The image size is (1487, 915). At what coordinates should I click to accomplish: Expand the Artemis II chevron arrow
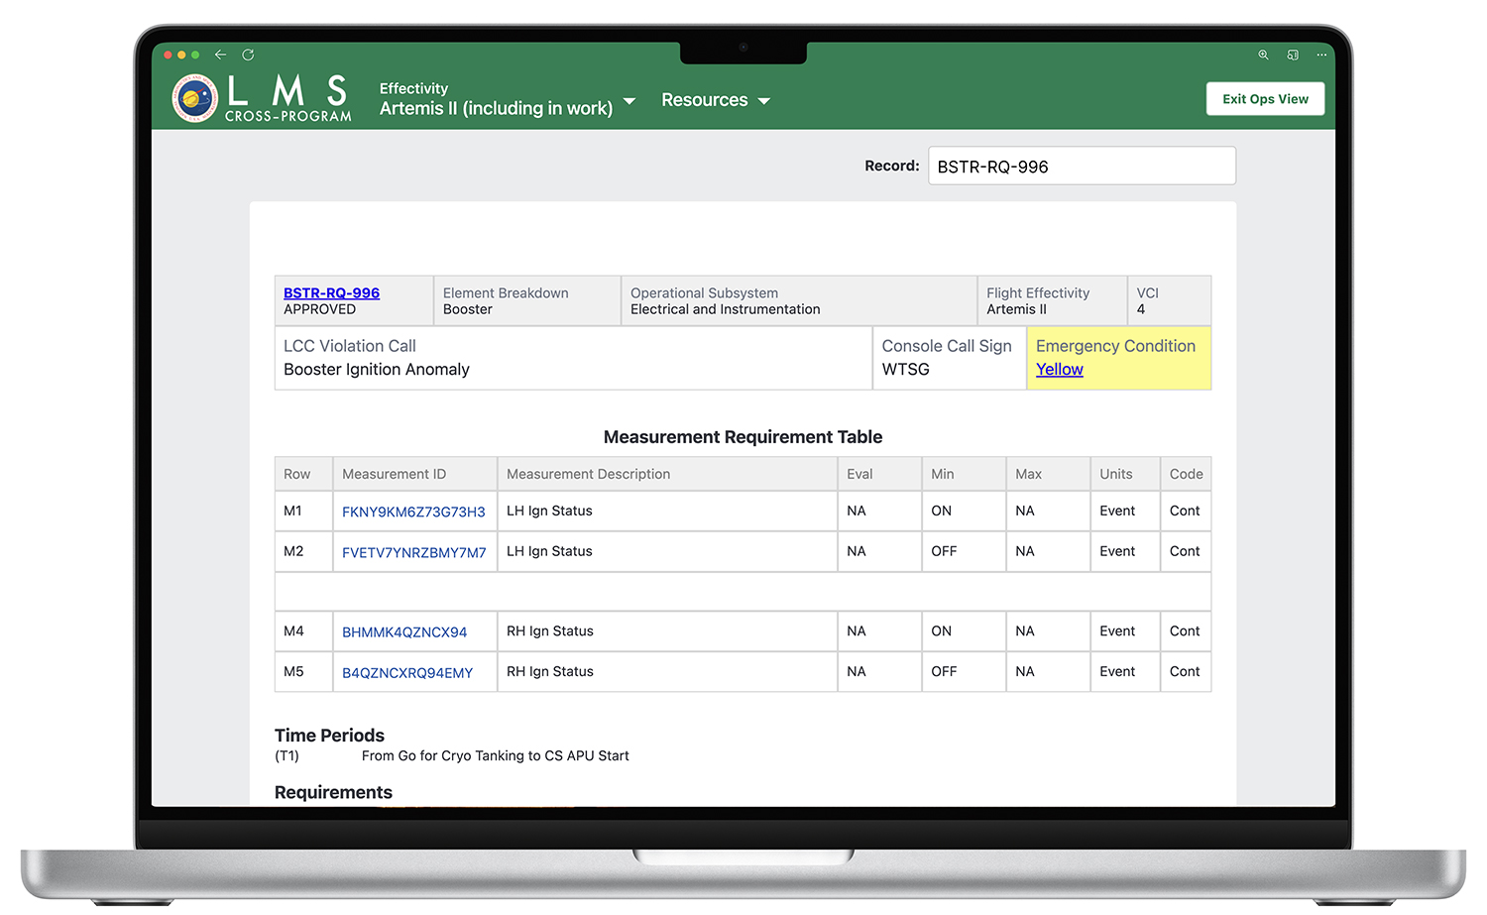click(629, 101)
